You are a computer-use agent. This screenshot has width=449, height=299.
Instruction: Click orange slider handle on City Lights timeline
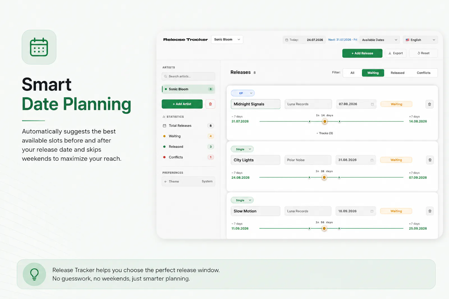[x=324, y=177]
